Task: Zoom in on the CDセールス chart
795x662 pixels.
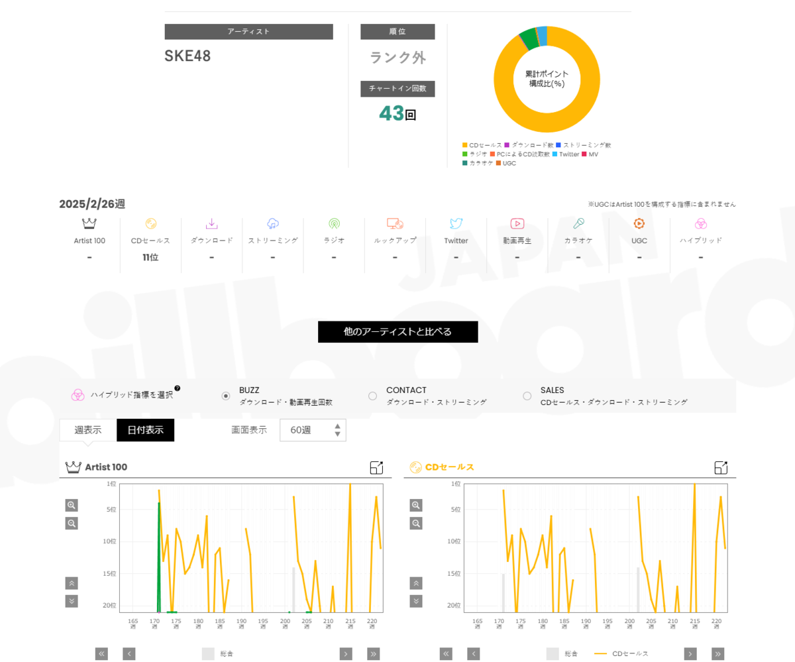Action: coord(416,505)
